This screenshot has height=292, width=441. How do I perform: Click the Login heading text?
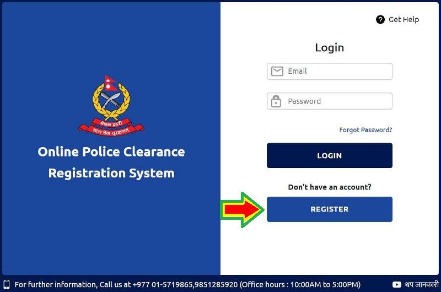(329, 48)
